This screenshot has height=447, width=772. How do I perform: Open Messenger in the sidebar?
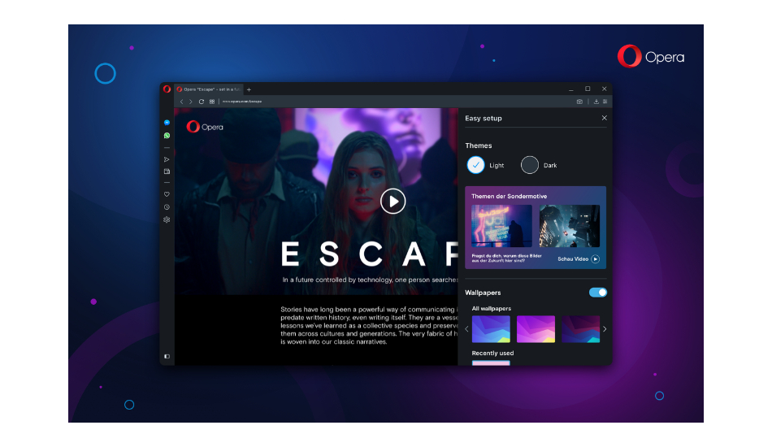click(x=167, y=123)
